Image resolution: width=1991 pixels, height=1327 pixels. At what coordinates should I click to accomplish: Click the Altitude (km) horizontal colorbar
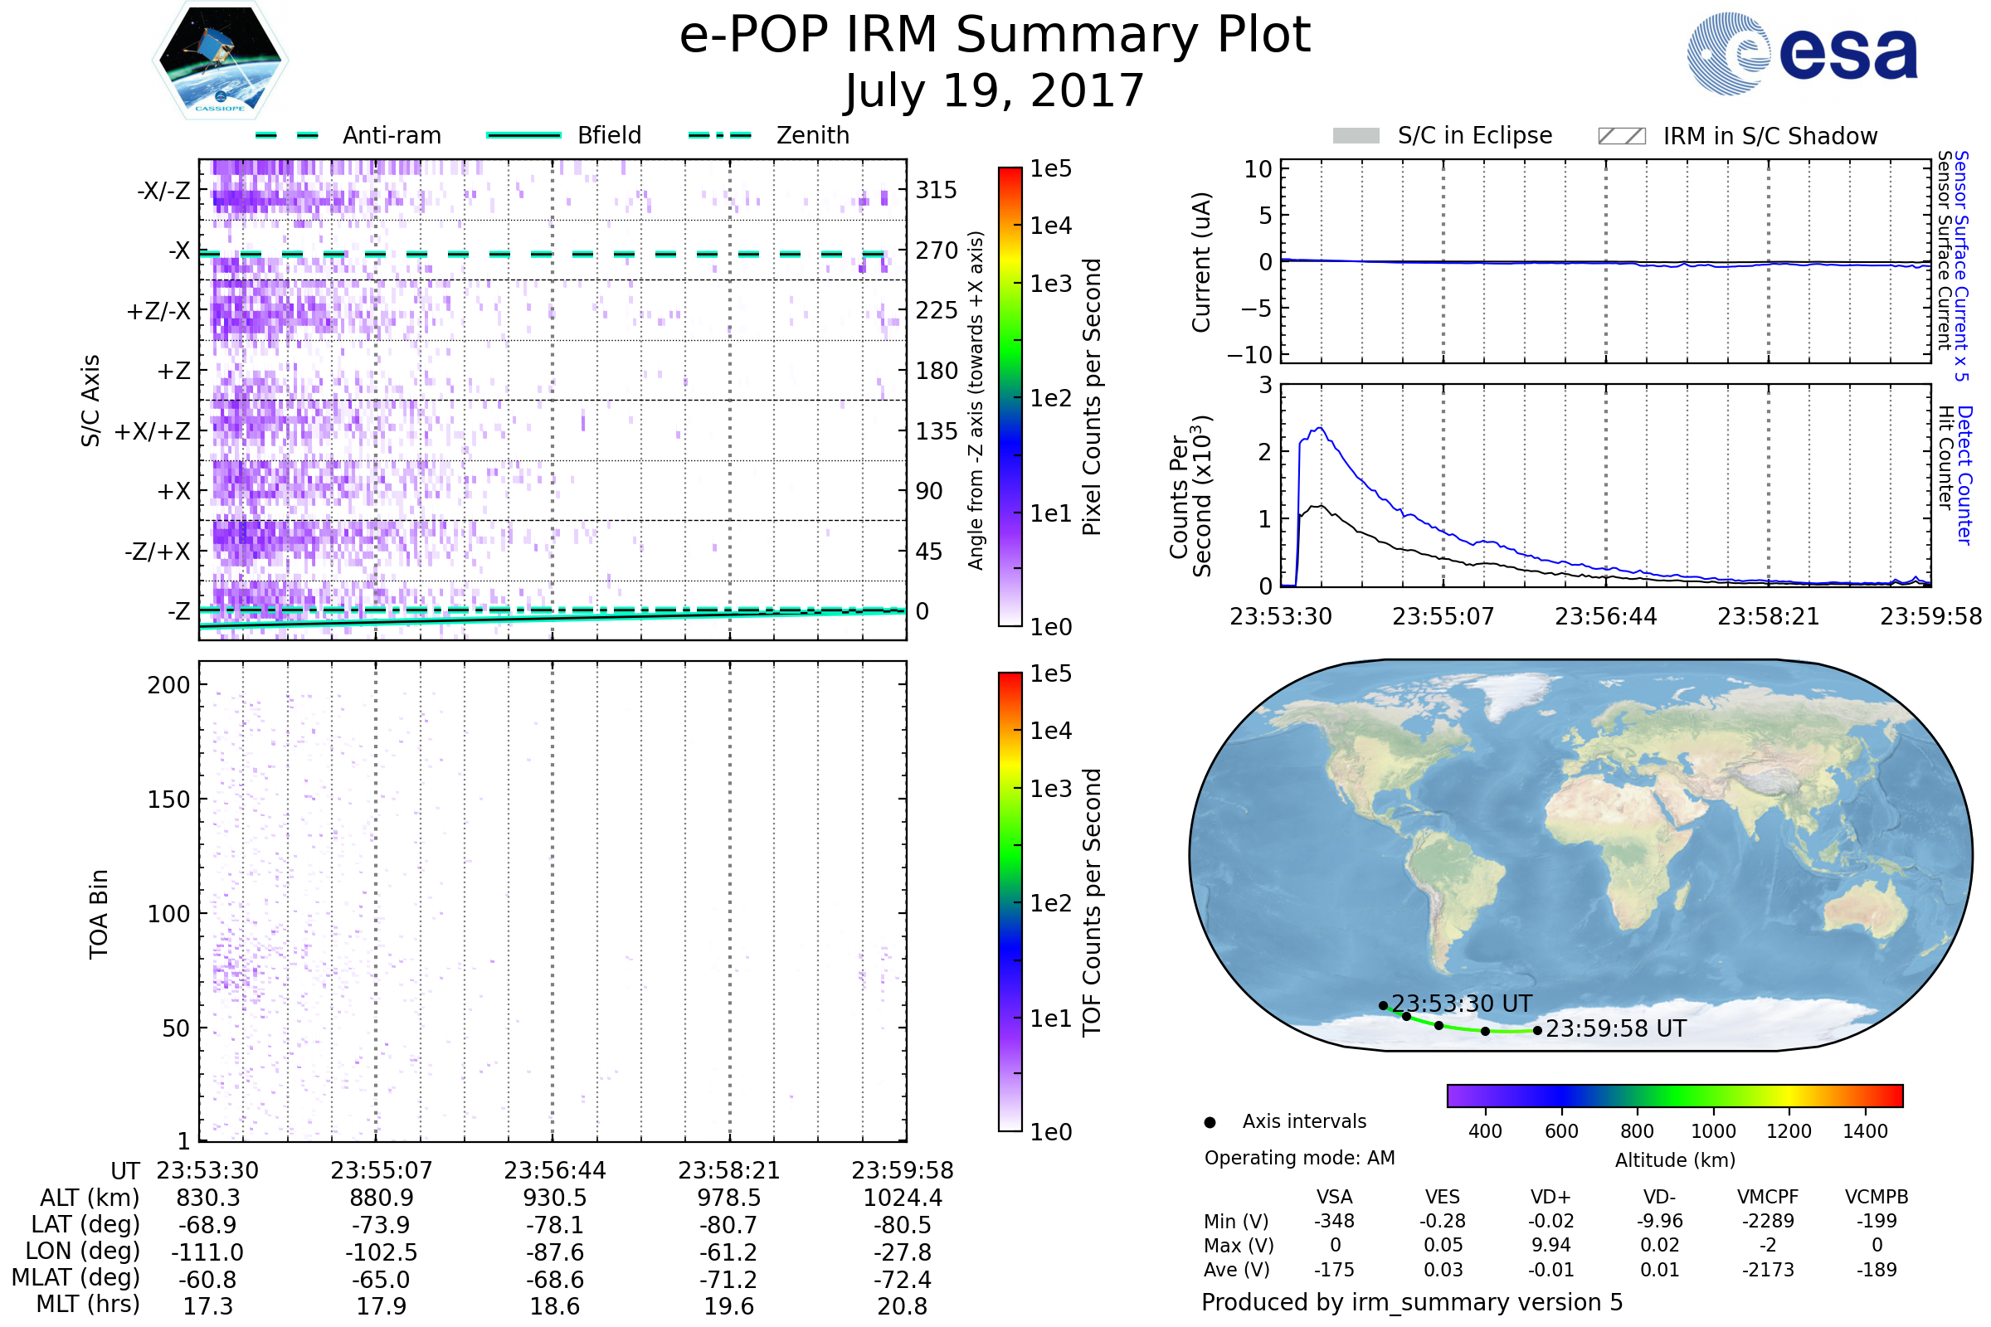[1674, 1096]
